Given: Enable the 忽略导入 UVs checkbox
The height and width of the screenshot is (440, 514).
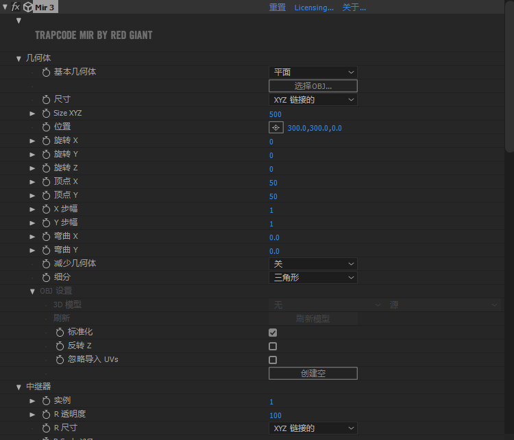Looking at the screenshot, I should click(273, 360).
